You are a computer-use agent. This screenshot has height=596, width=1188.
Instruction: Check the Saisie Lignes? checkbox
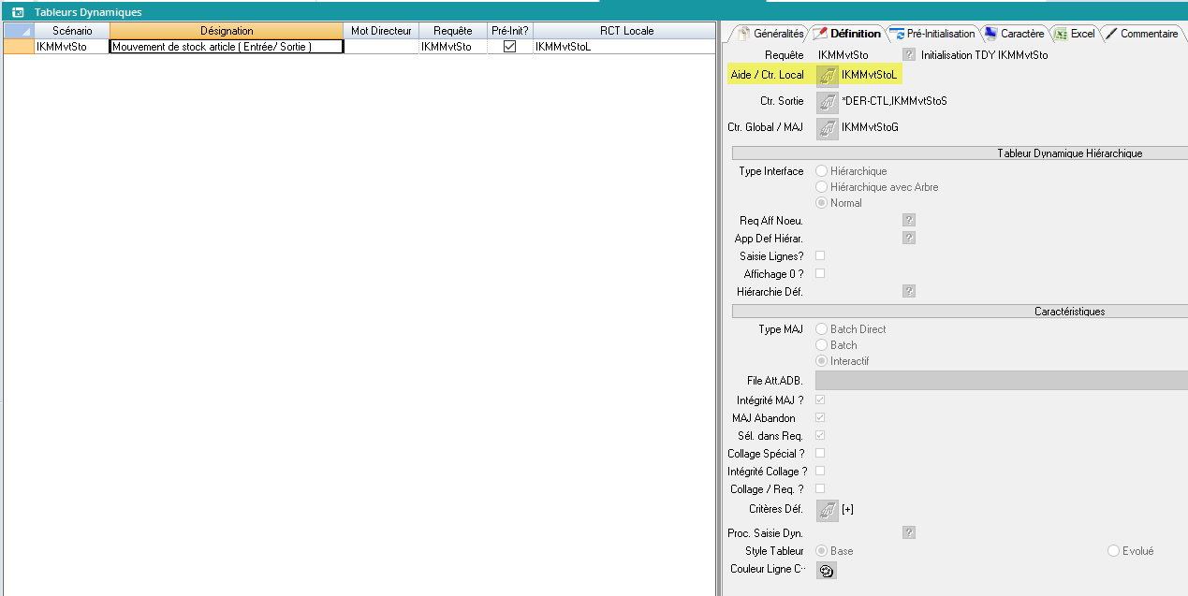(x=821, y=255)
